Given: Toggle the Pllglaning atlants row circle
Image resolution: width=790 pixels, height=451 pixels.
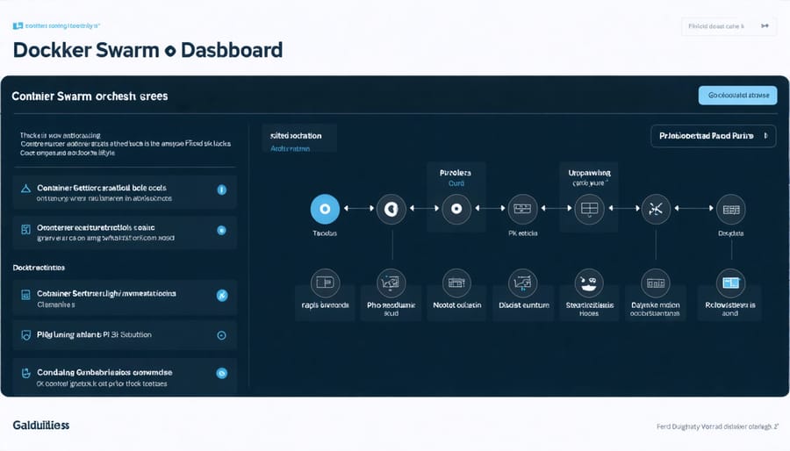Looking at the screenshot, I should point(221,335).
